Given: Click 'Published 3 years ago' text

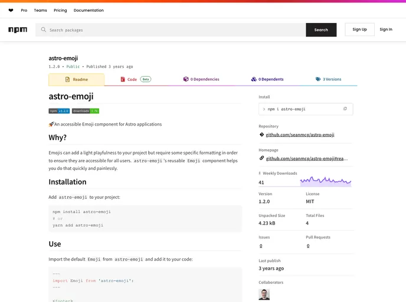Looking at the screenshot, I should [x=110, y=67].
